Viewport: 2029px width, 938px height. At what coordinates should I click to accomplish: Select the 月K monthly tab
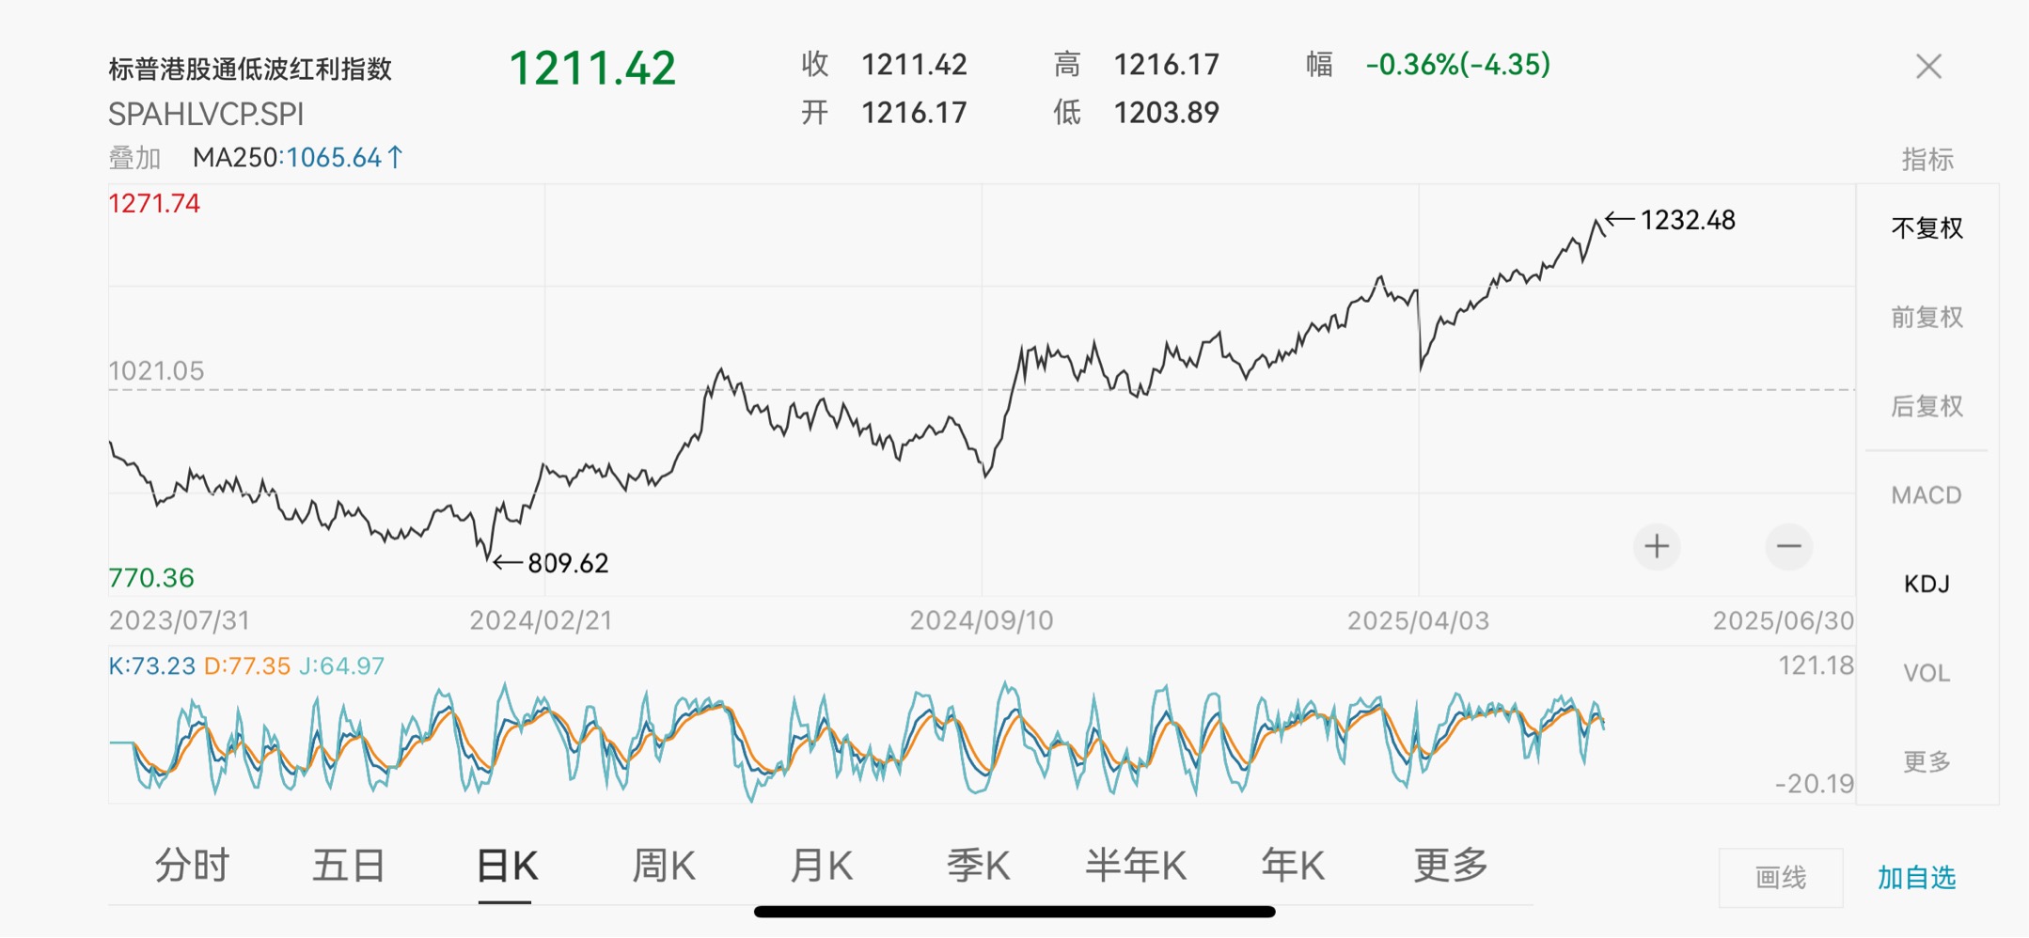tap(821, 866)
